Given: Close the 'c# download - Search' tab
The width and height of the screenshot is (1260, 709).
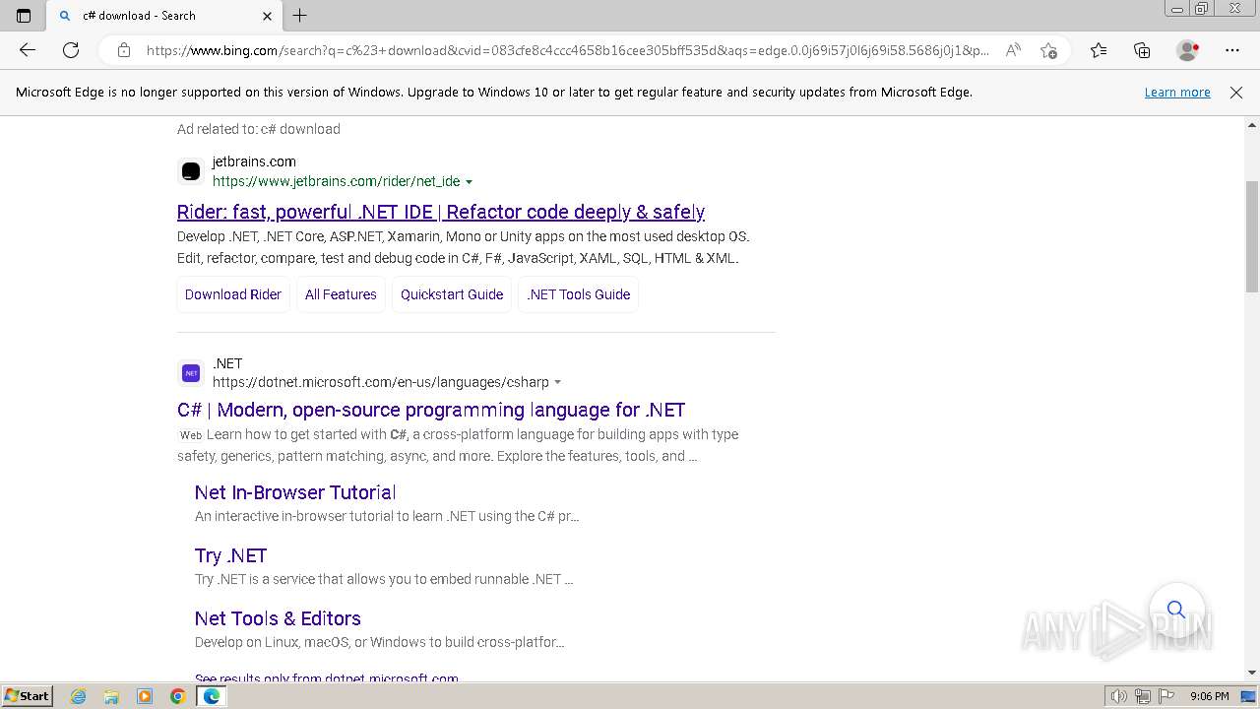Looking at the screenshot, I should pyautogui.click(x=267, y=16).
